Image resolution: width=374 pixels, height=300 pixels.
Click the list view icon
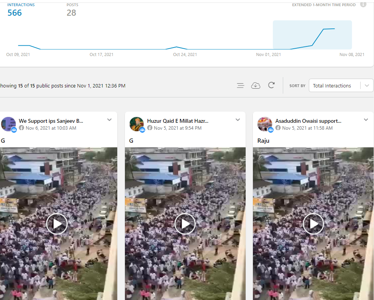click(x=240, y=86)
